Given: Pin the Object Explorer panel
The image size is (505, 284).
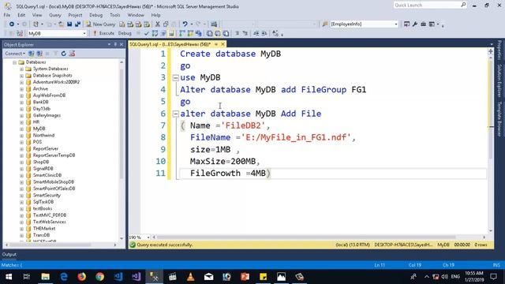Looking at the screenshot, I should click(x=115, y=44).
